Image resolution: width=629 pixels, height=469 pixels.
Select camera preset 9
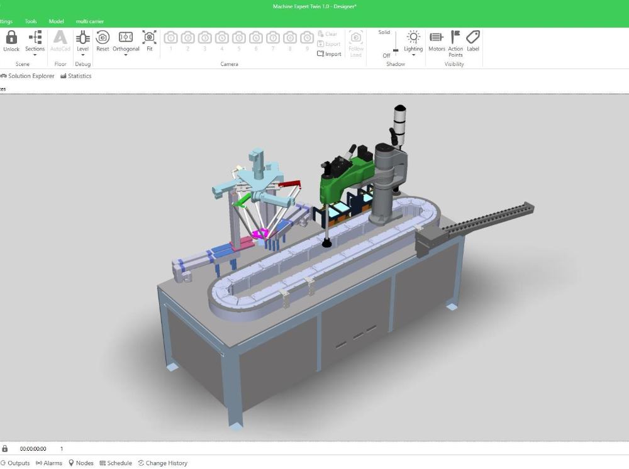pyautogui.click(x=307, y=38)
